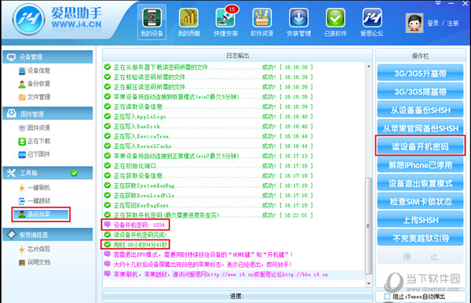
Task: Select 高级玩家 in the sidebar
Action: [x=41, y=214]
